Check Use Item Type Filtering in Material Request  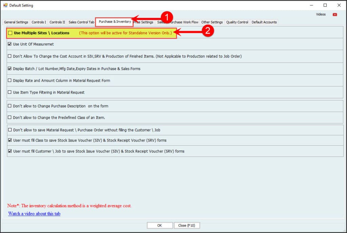9,92
